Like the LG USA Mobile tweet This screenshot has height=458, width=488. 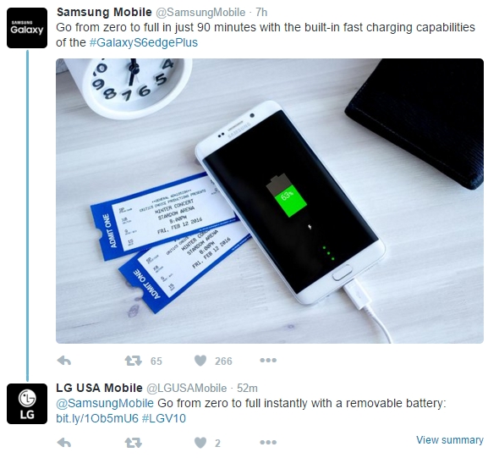click(x=200, y=443)
